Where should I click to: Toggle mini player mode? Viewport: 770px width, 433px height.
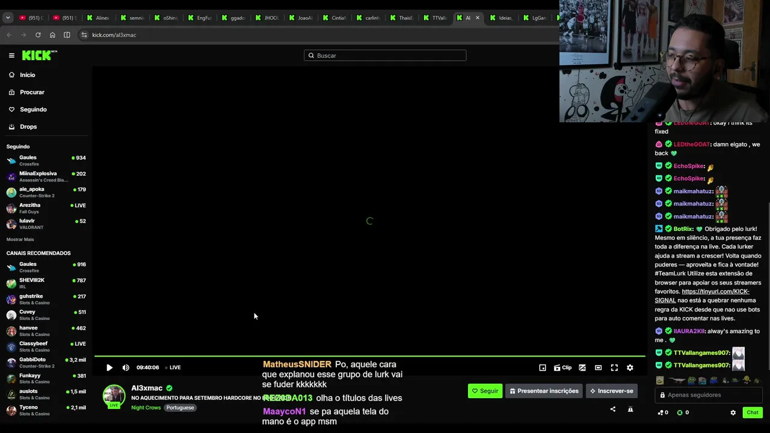tap(543, 367)
